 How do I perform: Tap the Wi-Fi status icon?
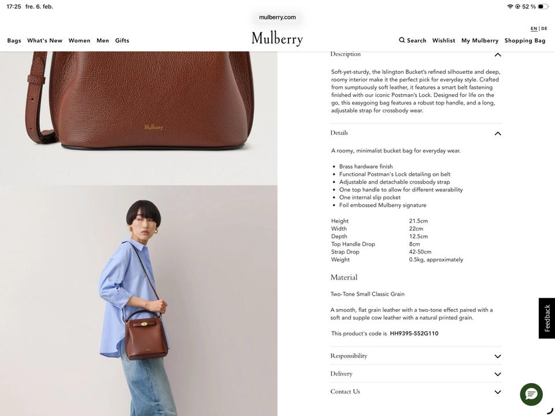pyautogui.click(x=510, y=7)
